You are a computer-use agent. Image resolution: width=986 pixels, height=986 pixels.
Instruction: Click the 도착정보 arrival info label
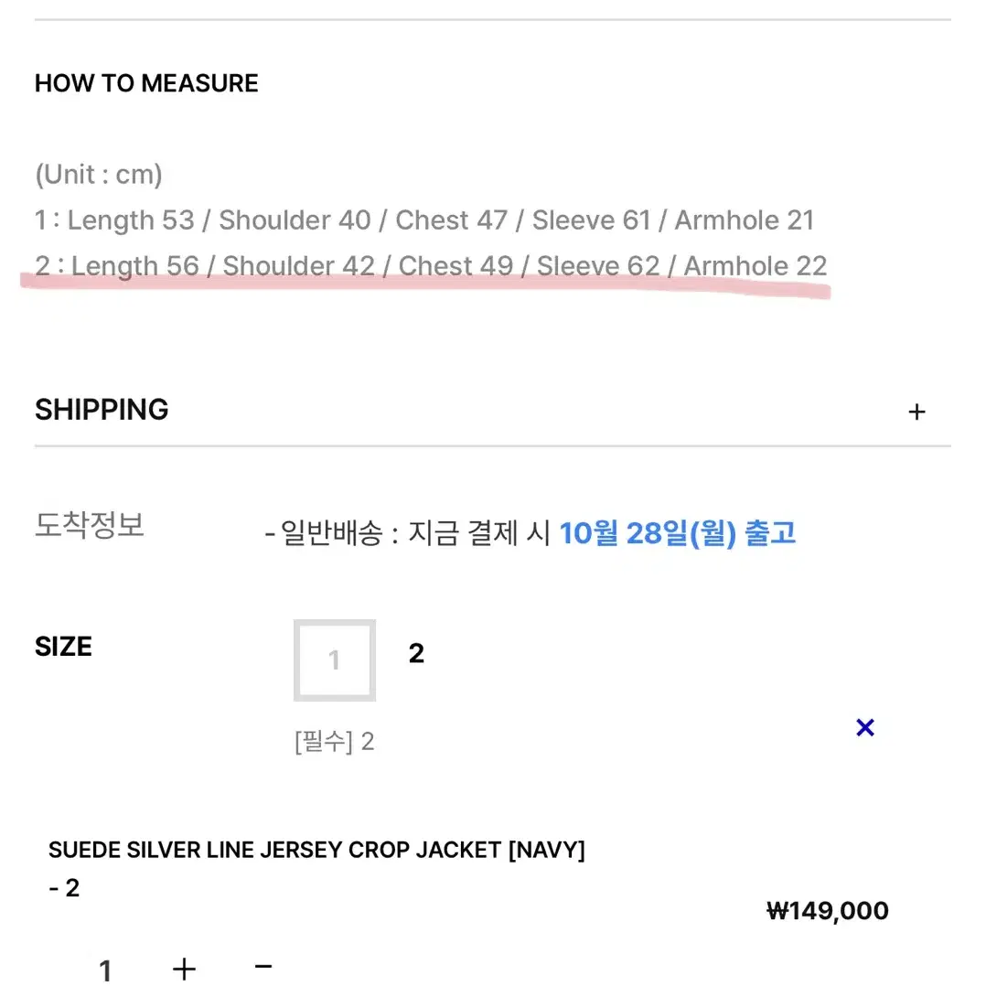(90, 525)
